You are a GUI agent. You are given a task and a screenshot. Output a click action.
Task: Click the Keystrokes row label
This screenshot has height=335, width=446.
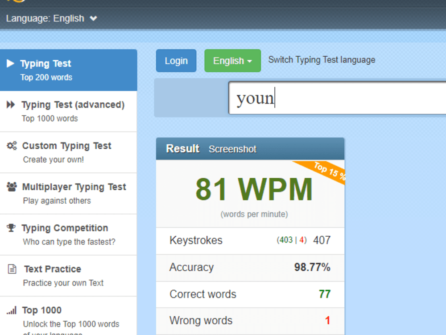point(196,240)
